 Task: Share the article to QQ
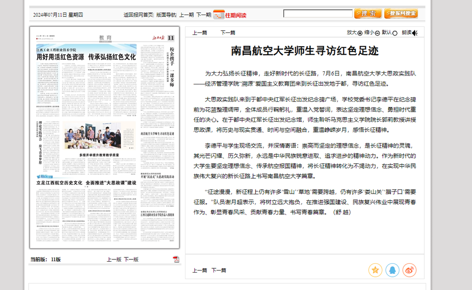[x=392, y=270]
